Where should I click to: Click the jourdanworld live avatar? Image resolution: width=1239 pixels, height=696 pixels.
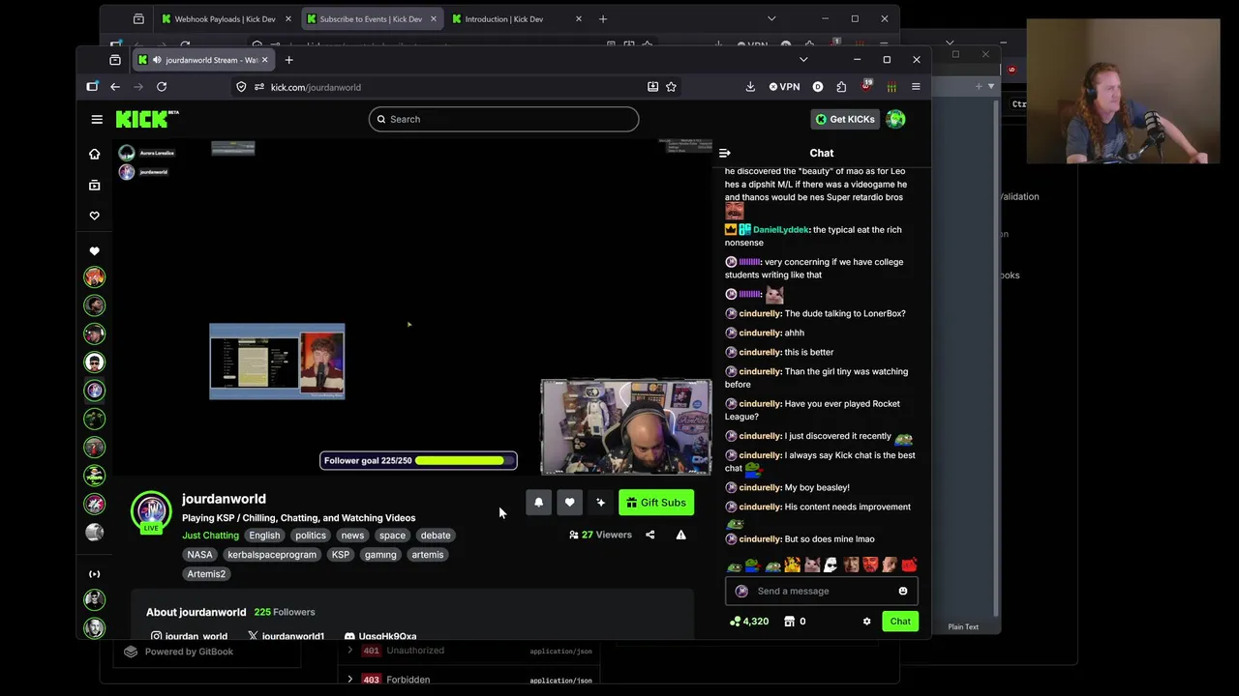(x=151, y=512)
